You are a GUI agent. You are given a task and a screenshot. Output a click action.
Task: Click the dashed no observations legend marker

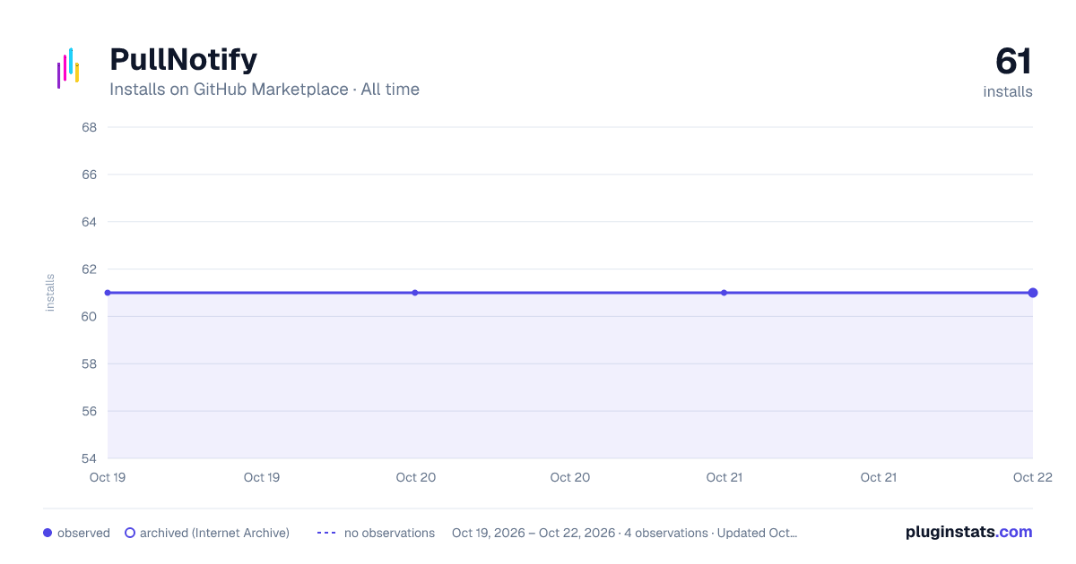click(326, 533)
